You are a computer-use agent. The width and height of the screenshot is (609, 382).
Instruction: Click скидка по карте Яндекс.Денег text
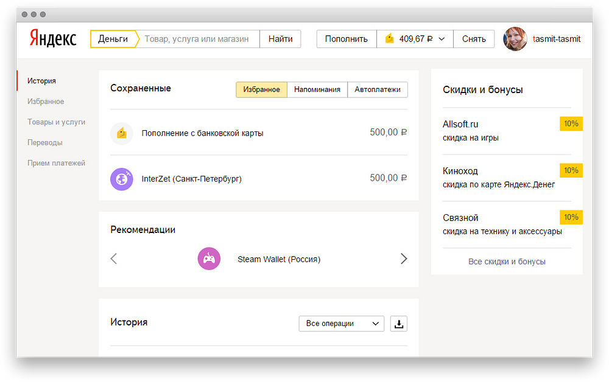[x=499, y=184]
